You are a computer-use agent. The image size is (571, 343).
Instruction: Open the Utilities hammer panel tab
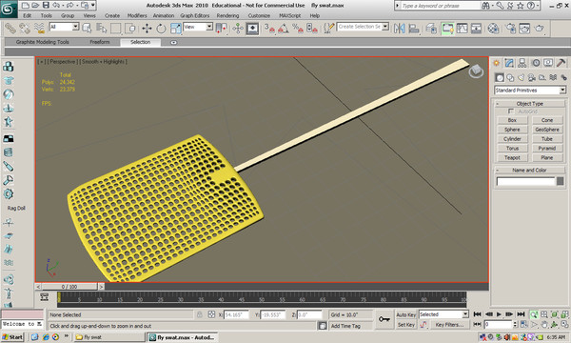tap(561, 63)
